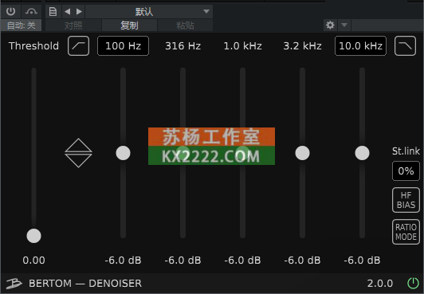This screenshot has height=294, width=424.
Task: Click the 复制 copy button
Action: 129,25
